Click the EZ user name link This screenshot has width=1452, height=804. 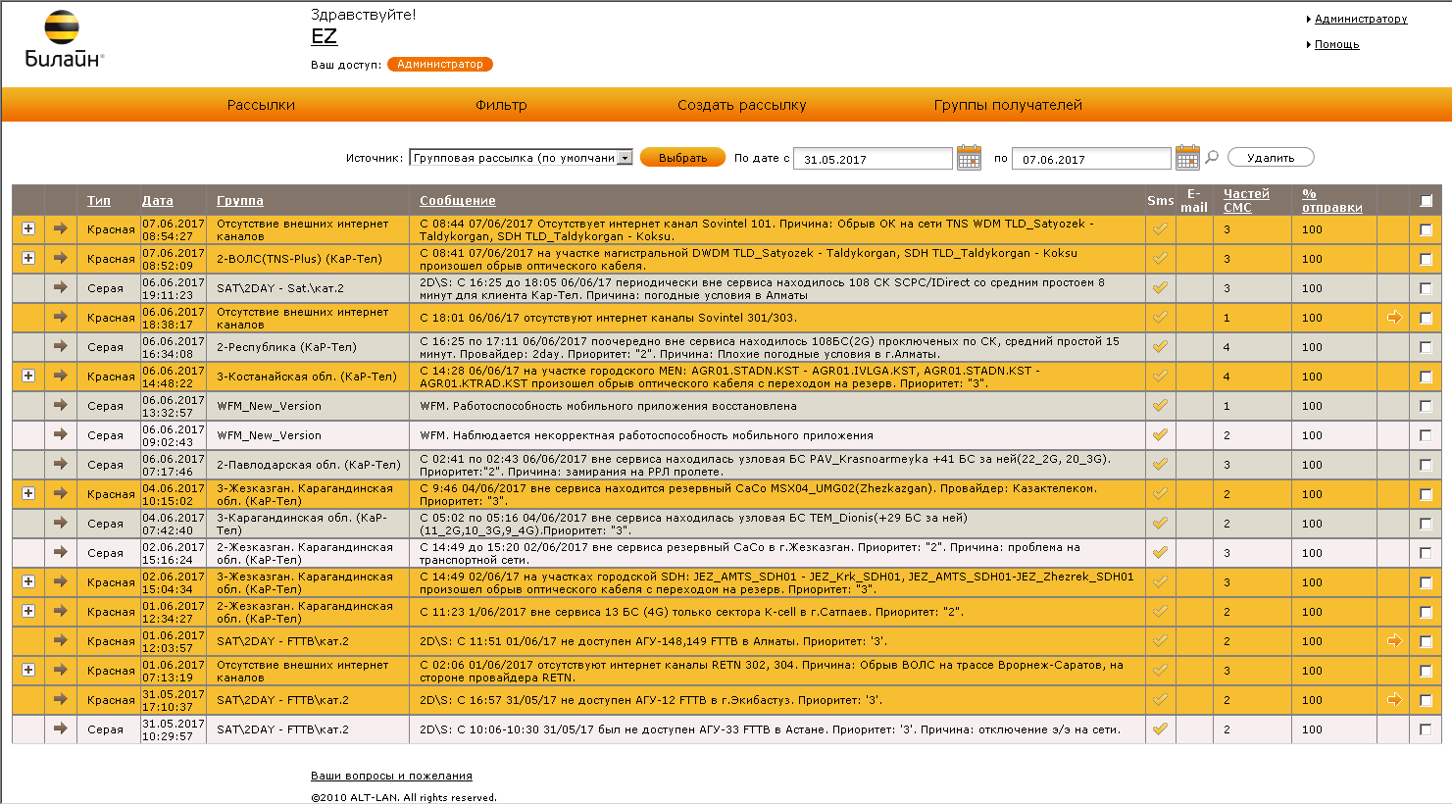click(324, 36)
